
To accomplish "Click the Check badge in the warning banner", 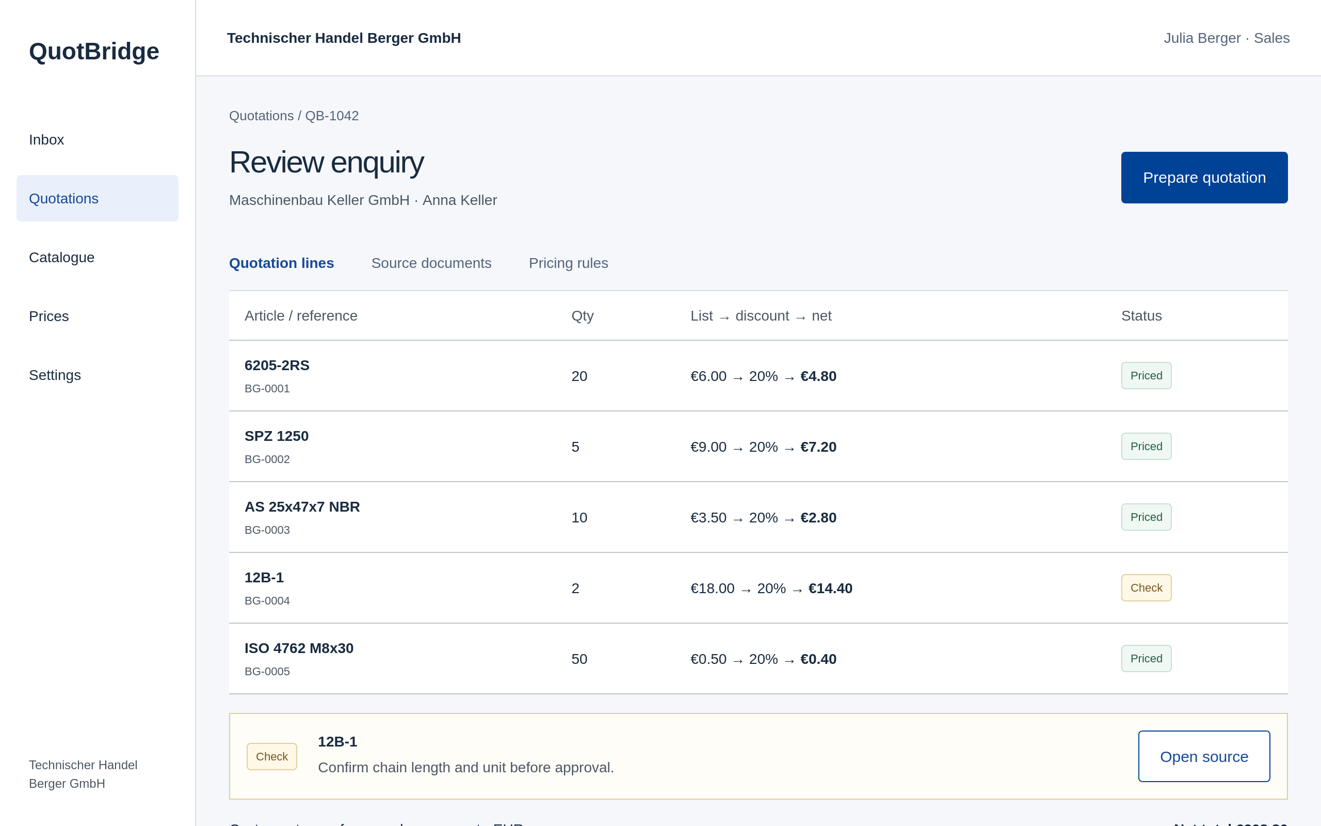I will point(272,757).
